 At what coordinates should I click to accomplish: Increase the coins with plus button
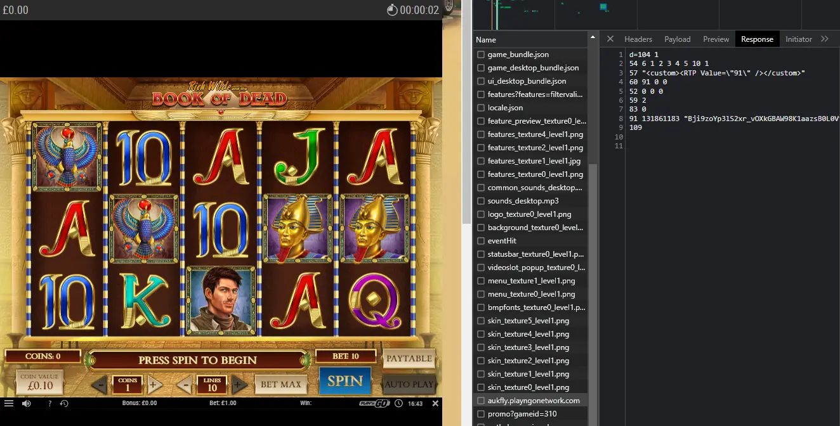pos(154,384)
